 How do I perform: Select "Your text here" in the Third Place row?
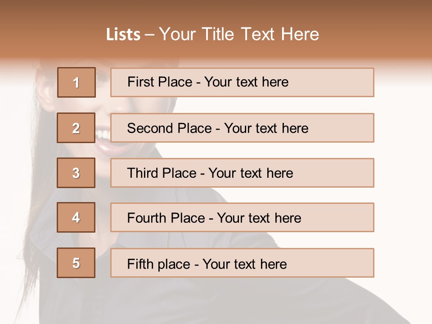(x=251, y=173)
